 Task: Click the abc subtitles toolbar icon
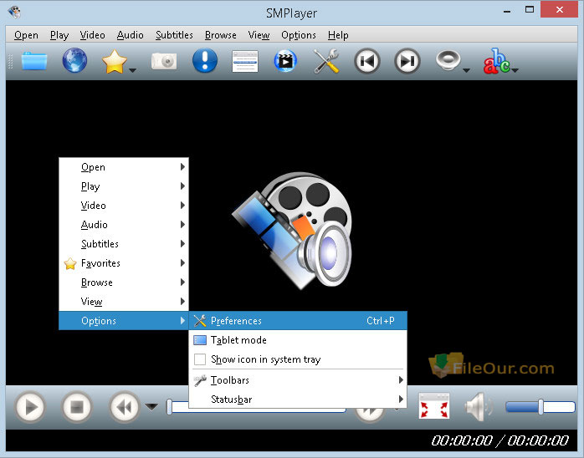click(496, 61)
